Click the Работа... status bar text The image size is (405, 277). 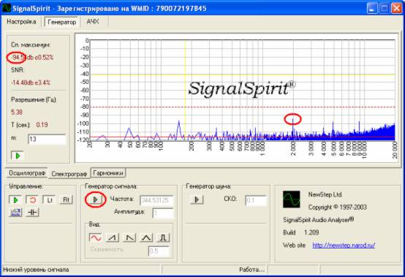[251, 270]
